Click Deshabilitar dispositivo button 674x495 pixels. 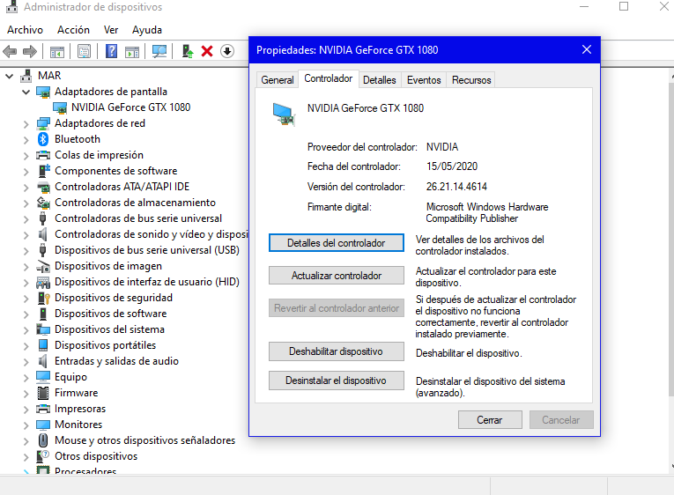point(337,351)
